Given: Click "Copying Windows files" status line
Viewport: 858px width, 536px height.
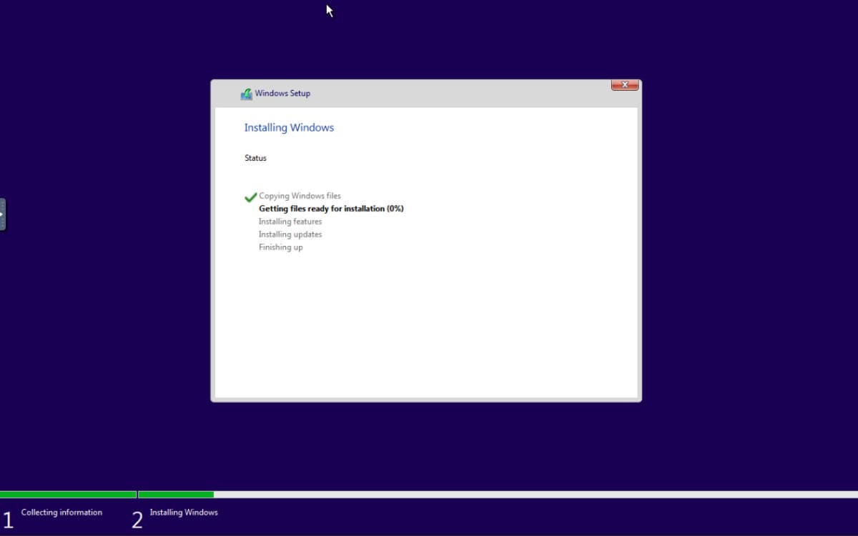Looking at the screenshot, I should pyautogui.click(x=300, y=196).
